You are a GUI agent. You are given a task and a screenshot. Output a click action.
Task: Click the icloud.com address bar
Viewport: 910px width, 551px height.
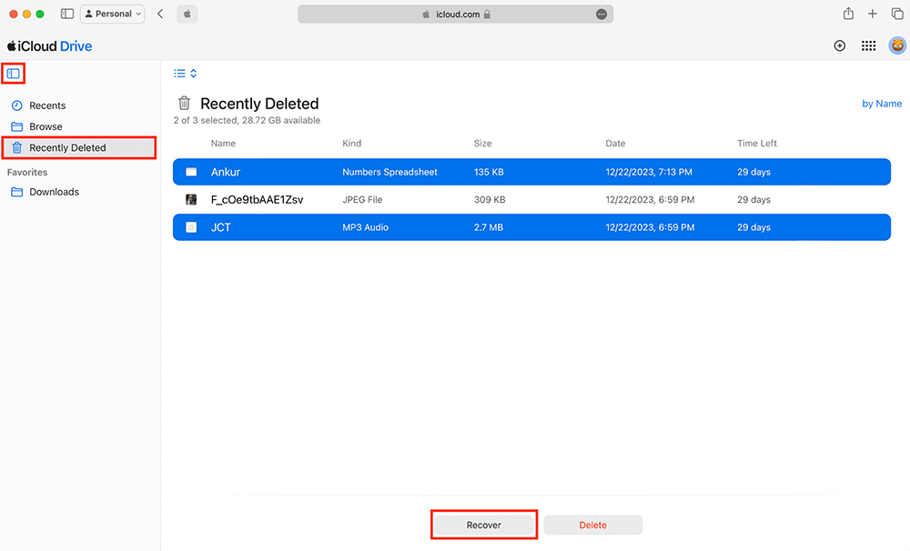tap(455, 14)
